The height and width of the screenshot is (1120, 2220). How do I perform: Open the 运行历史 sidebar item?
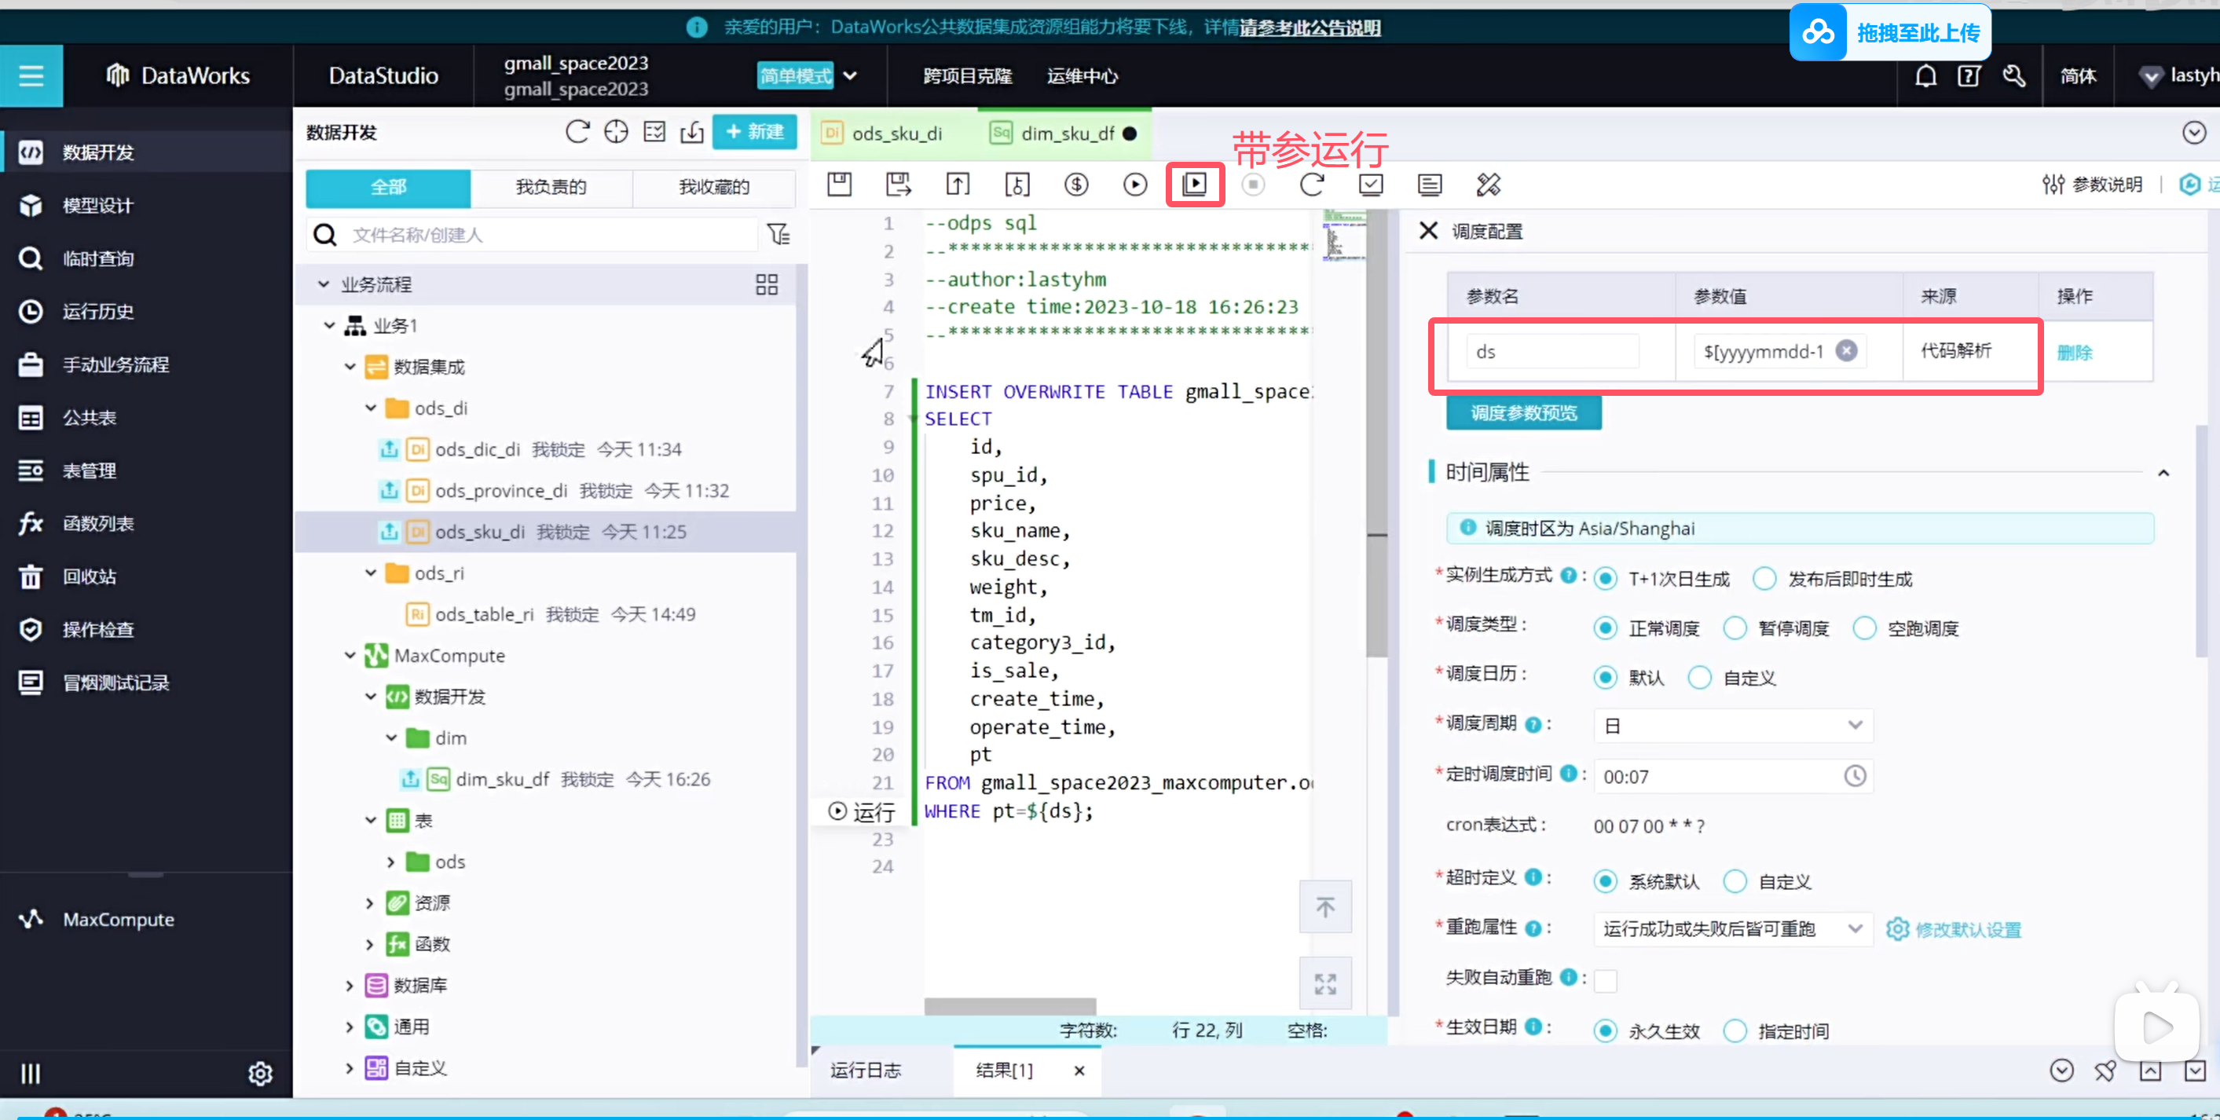point(97,312)
